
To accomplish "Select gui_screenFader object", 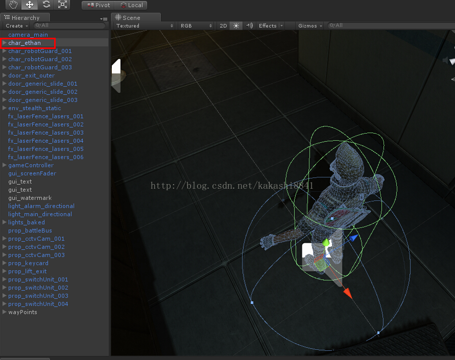I will pyautogui.click(x=32, y=173).
